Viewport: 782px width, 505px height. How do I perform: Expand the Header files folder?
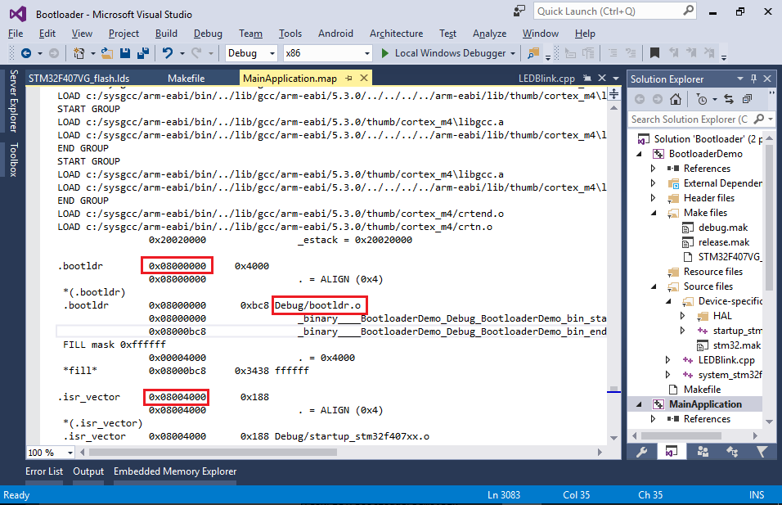[x=654, y=198]
